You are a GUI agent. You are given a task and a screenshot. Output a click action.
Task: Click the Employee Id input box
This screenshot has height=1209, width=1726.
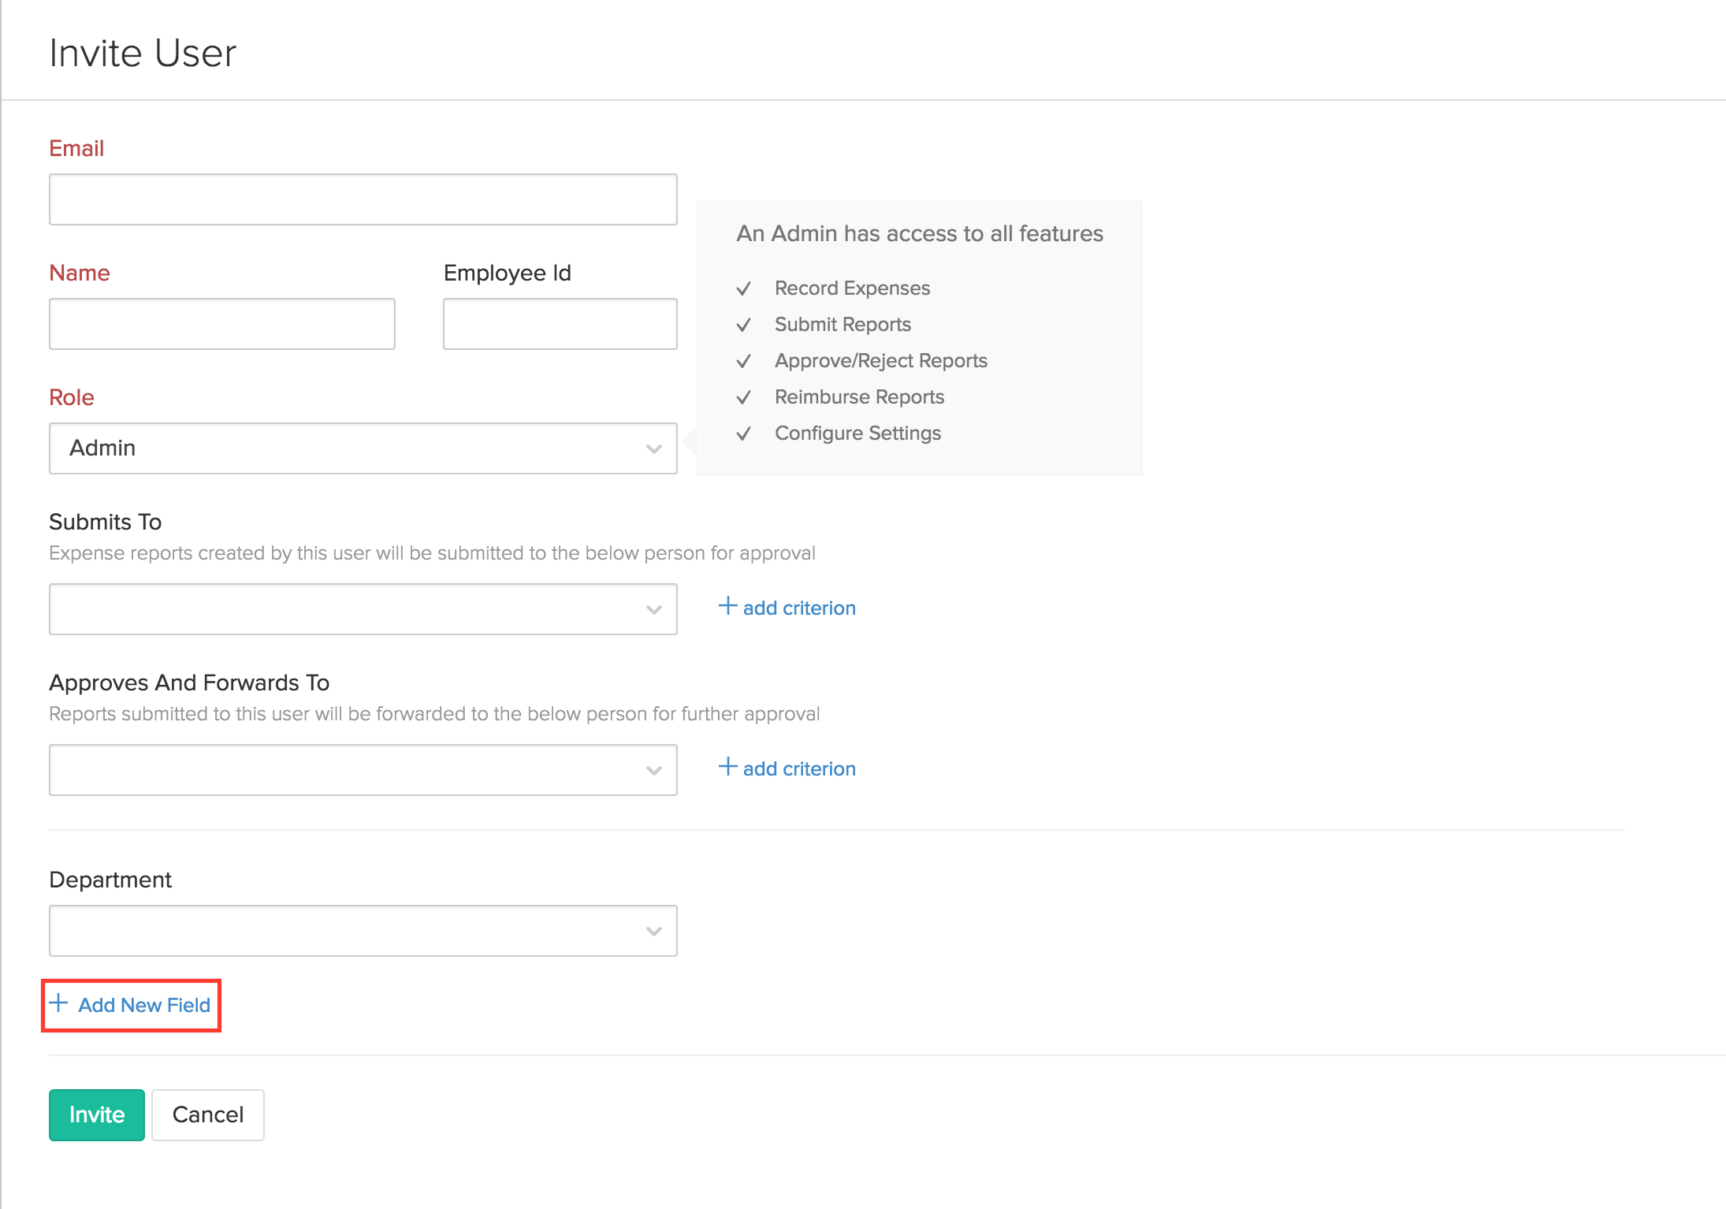[560, 324]
